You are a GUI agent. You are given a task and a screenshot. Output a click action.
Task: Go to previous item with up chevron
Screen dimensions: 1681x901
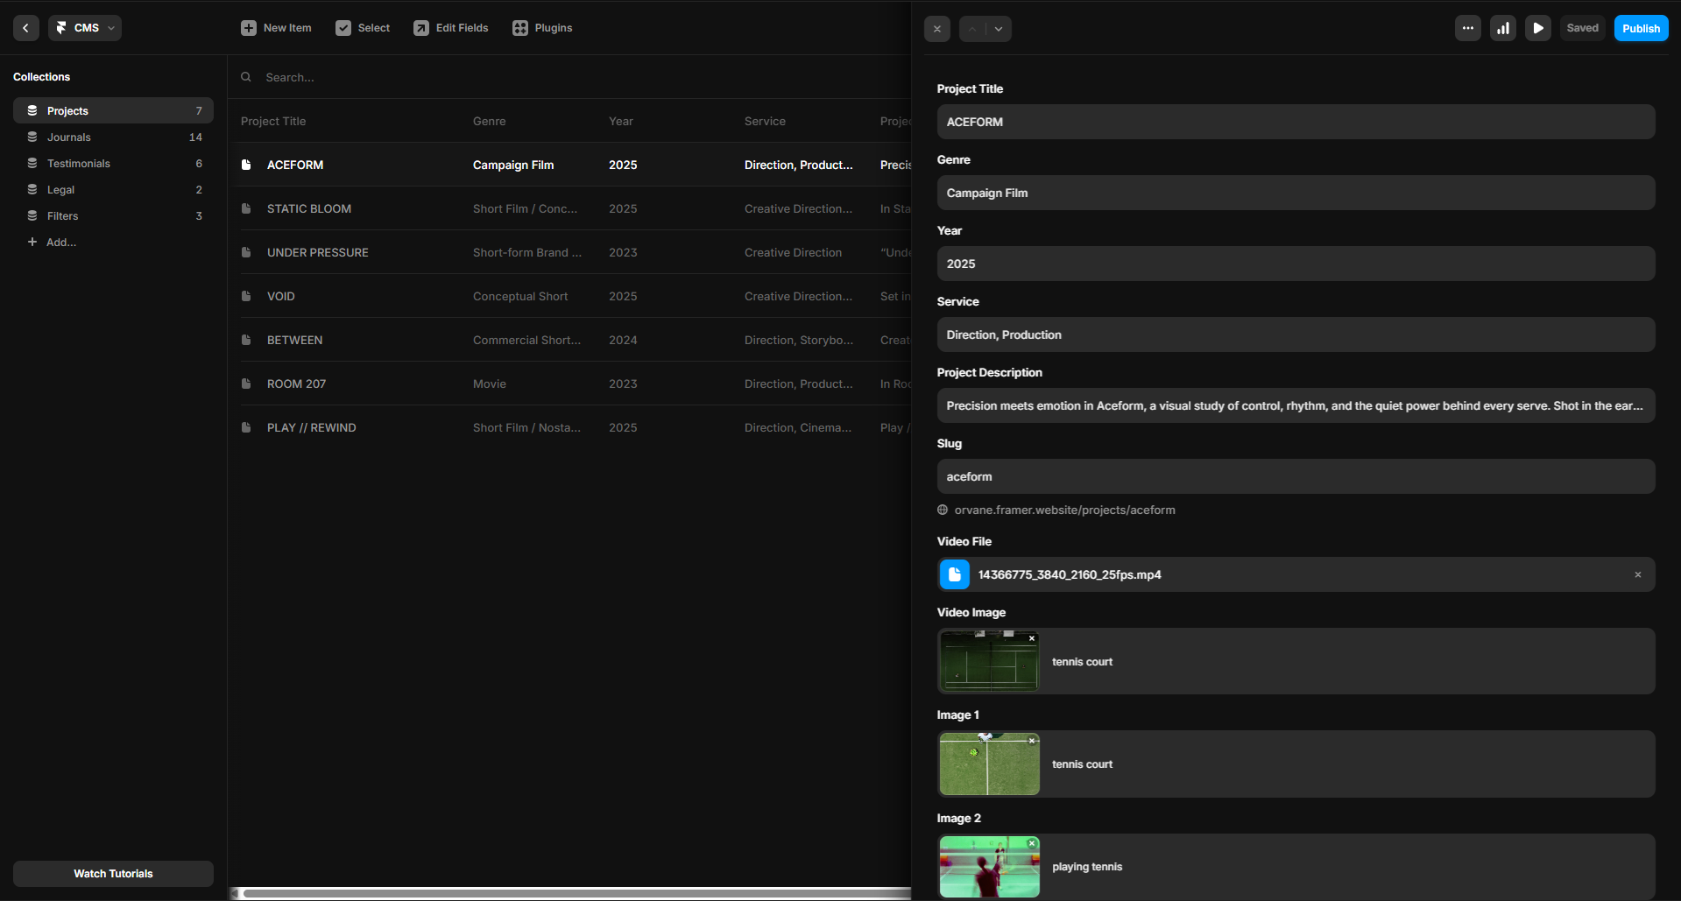tap(972, 29)
